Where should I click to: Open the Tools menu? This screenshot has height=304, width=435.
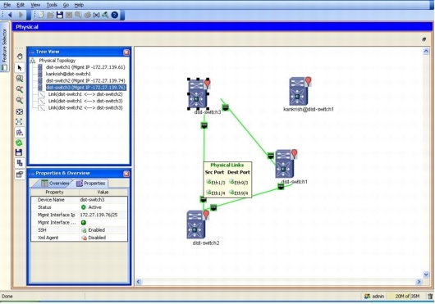(x=52, y=5)
